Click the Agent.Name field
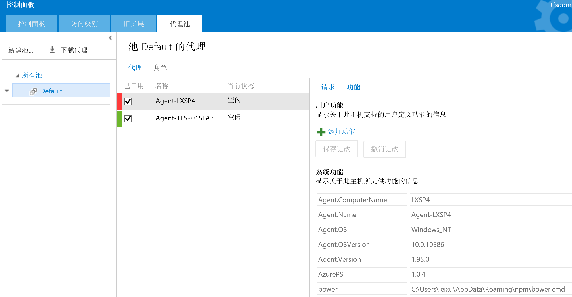 (x=362, y=214)
